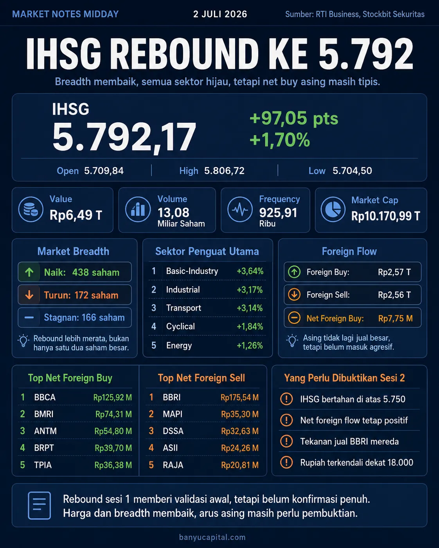
Task: Click the Energy +1,26% sector row
Action: (207, 346)
